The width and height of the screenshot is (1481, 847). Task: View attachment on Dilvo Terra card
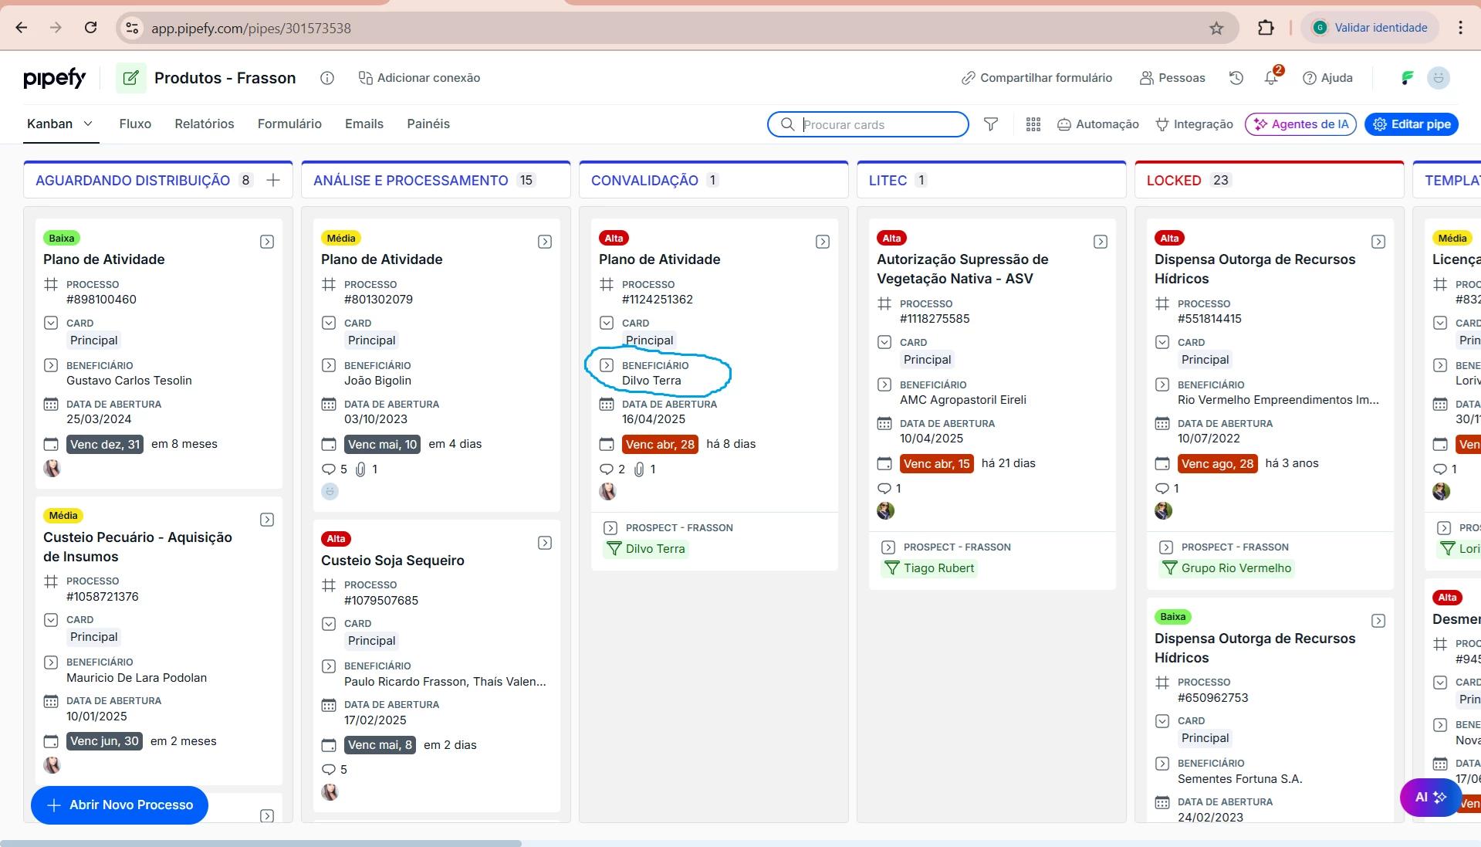click(x=644, y=469)
